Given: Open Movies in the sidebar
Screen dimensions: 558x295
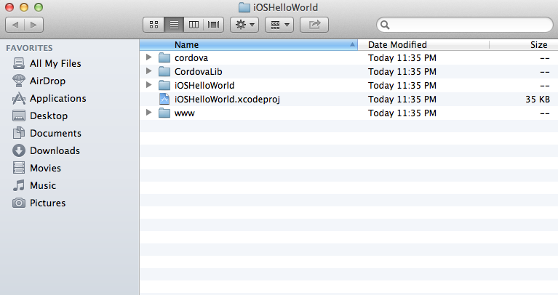Looking at the screenshot, I should coord(45,168).
